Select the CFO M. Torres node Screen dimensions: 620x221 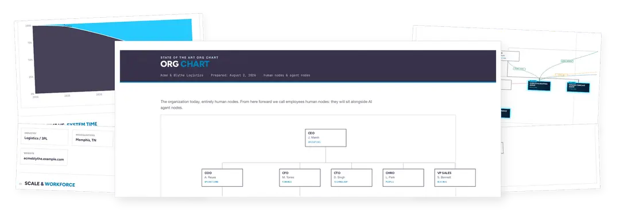coord(300,177)
